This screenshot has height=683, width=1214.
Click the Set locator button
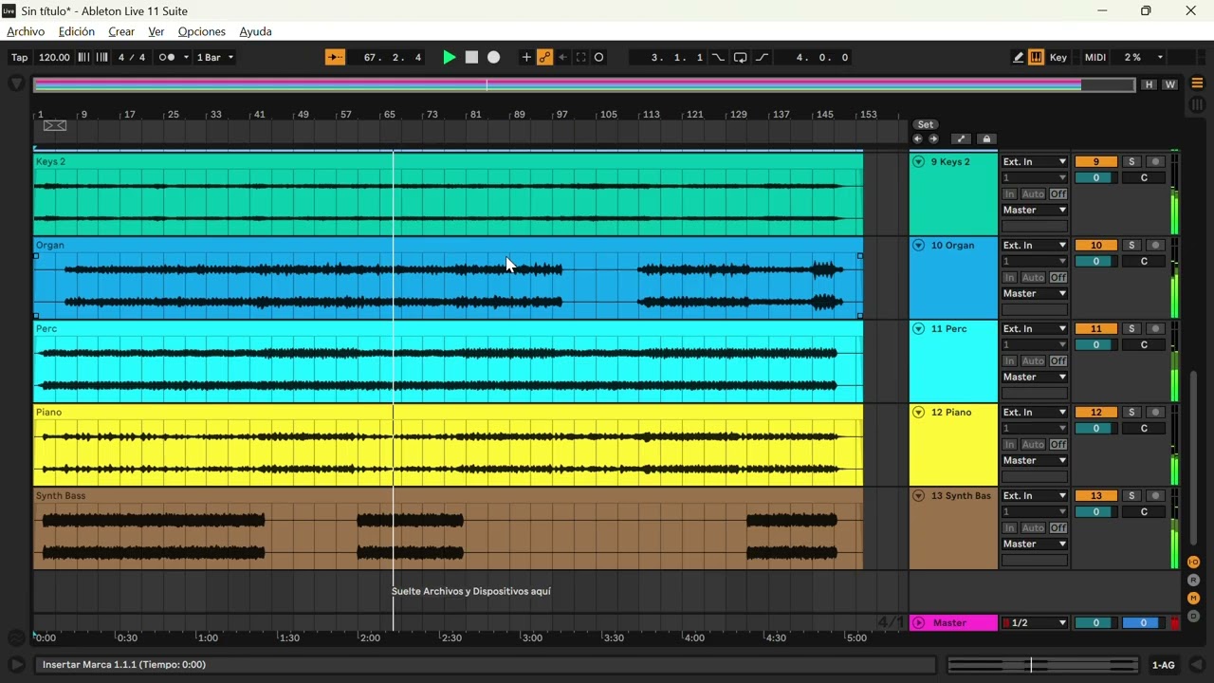click(926, 124)
